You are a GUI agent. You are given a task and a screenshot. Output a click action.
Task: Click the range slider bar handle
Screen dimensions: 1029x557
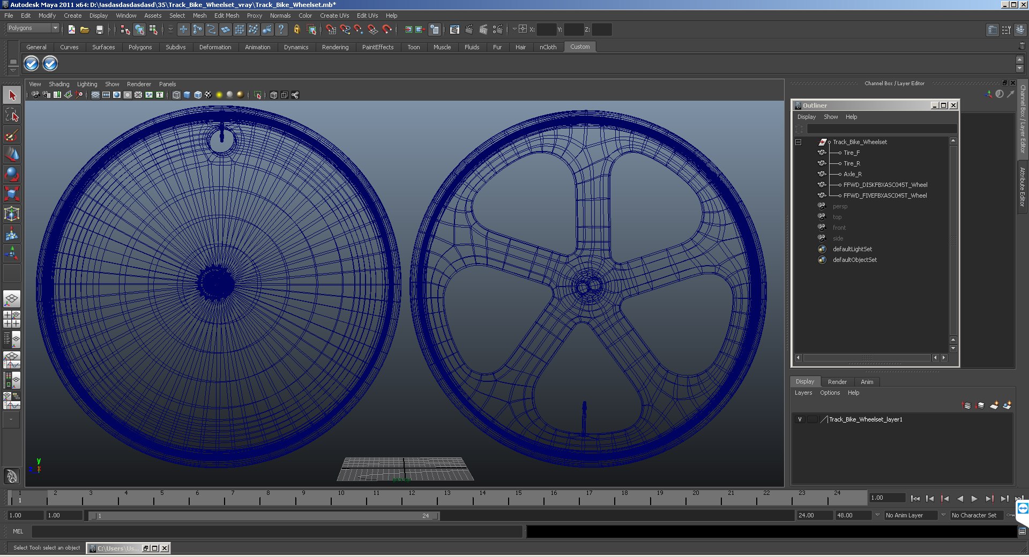pos(264,516)
